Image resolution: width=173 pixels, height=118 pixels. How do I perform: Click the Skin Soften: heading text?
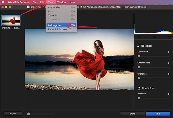tap(148, 88)
